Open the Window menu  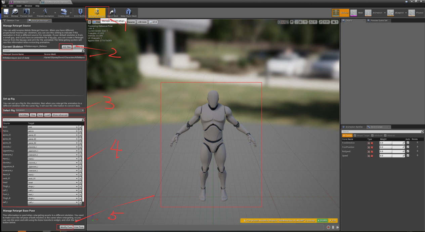(x=28, y=6)
